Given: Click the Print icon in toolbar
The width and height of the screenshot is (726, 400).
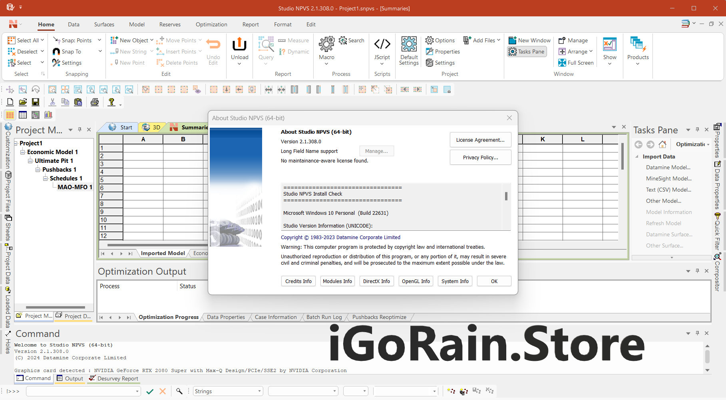Looking at the screenshot, I should 95,102.
